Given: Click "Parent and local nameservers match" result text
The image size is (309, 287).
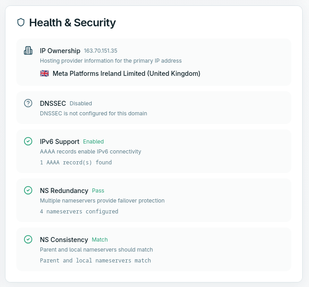Looking at the screenshot, I should [95, 260].
